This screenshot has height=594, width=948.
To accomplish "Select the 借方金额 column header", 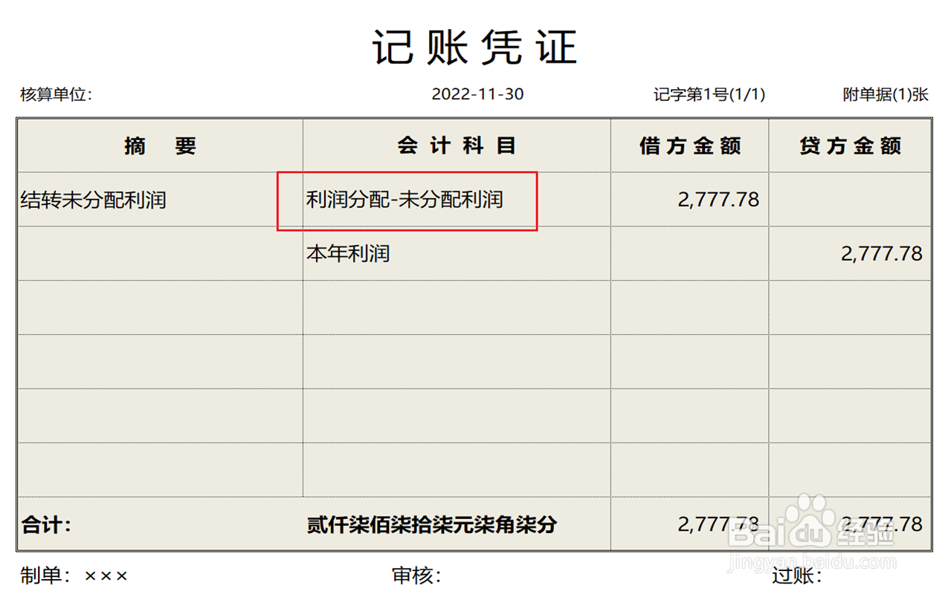I will pyautogui.click(x=690, y=146).
